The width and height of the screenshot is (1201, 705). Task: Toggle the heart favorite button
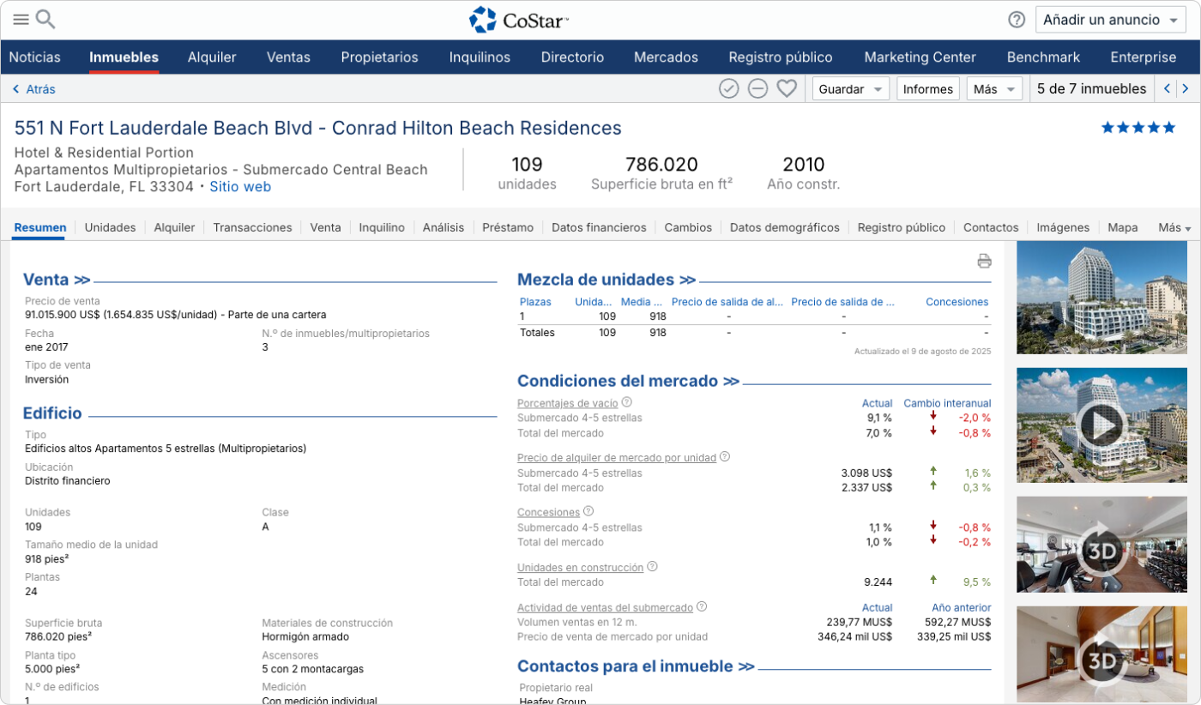point(787,88)
